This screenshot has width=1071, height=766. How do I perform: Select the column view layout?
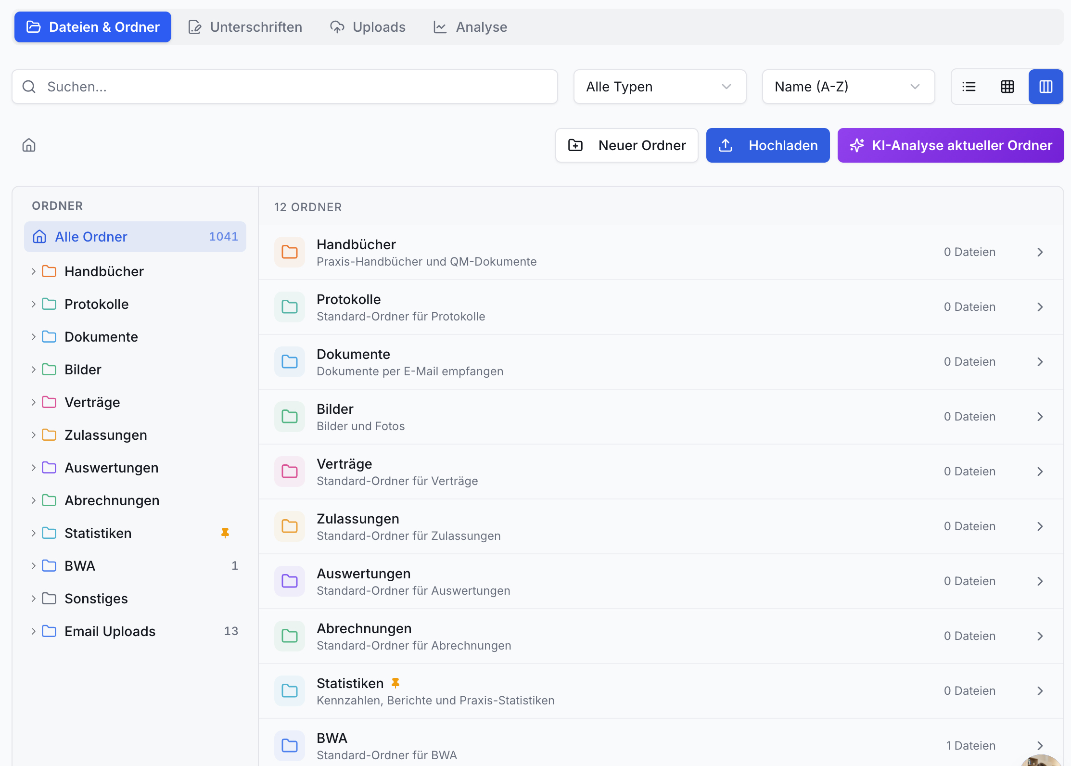click(1046, 87)
